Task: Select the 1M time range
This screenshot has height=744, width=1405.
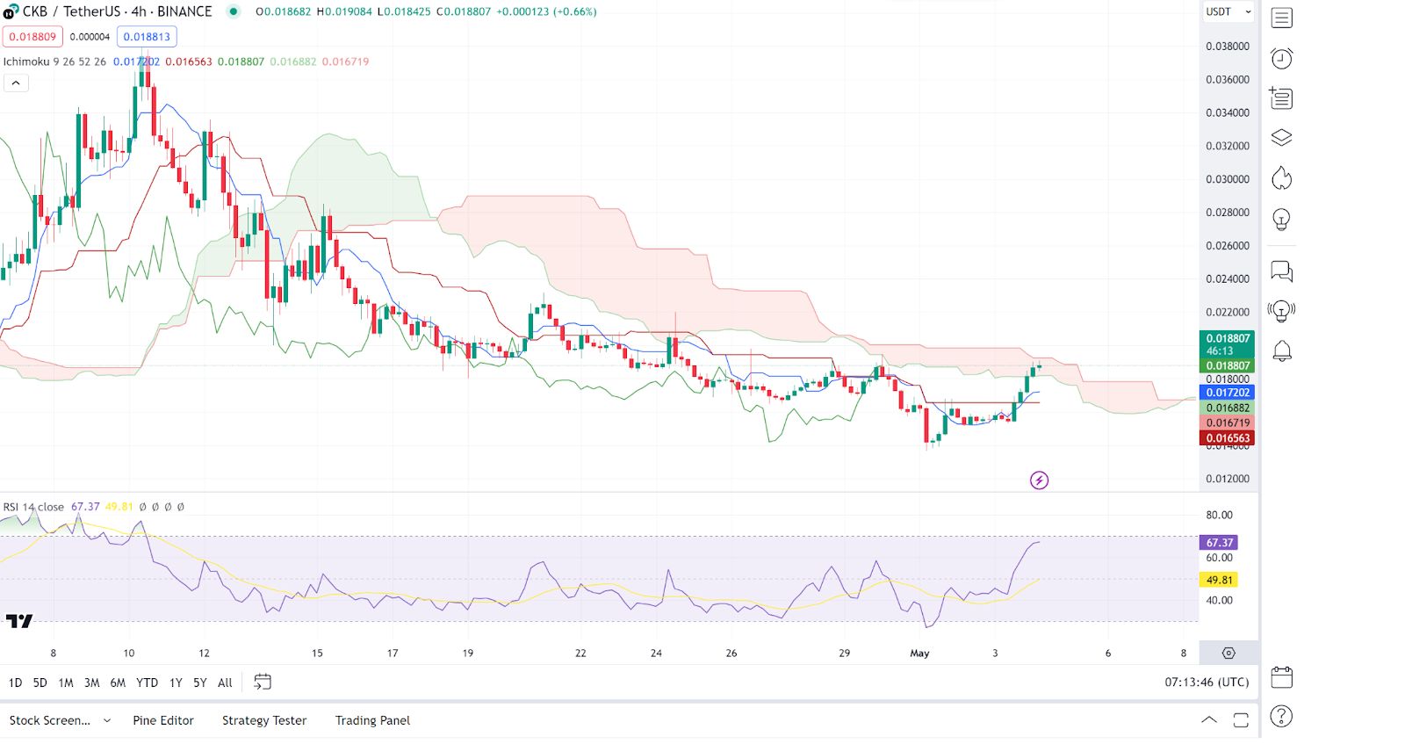Action: point(66,683)
